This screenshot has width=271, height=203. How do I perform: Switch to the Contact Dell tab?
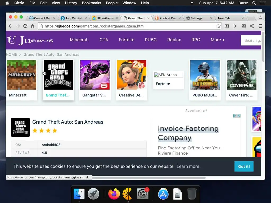(42, 18)
